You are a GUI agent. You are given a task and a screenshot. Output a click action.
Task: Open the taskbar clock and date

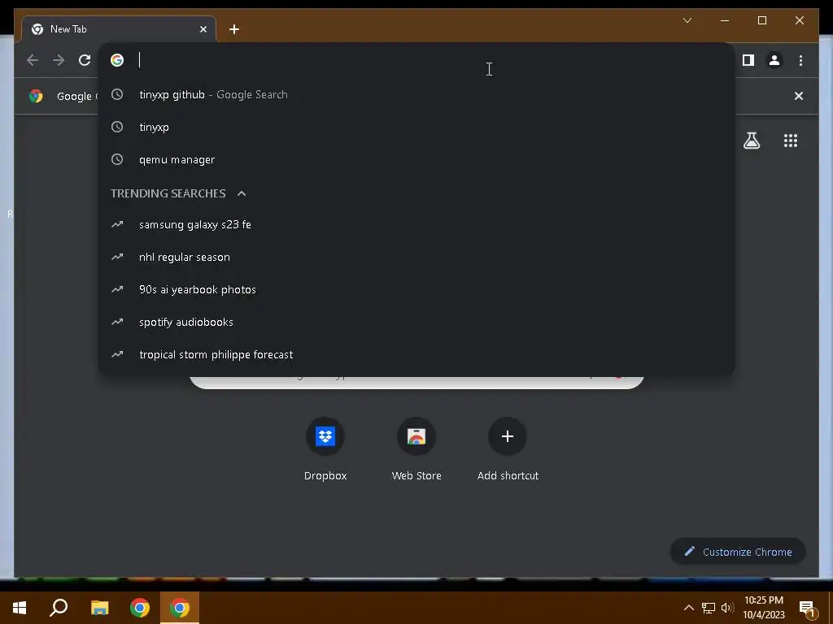pos(763,608)
